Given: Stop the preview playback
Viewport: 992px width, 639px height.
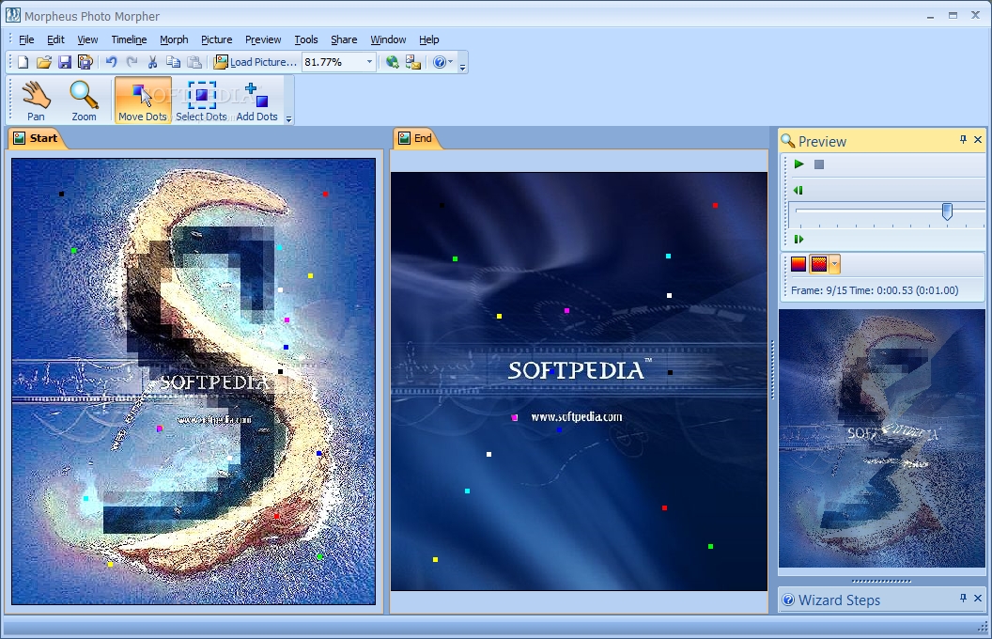Looking at the screenshot, I should tap(818, 164).
